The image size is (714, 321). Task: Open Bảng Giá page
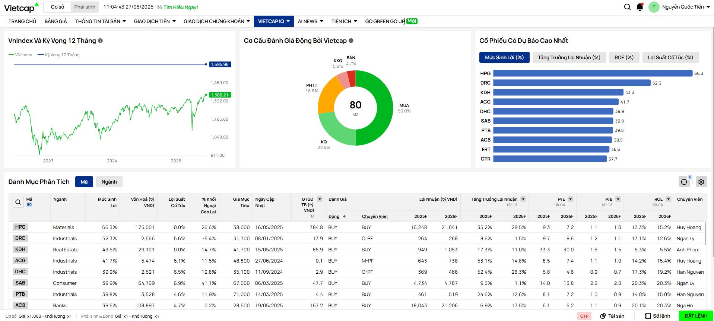tap(56, 21)
